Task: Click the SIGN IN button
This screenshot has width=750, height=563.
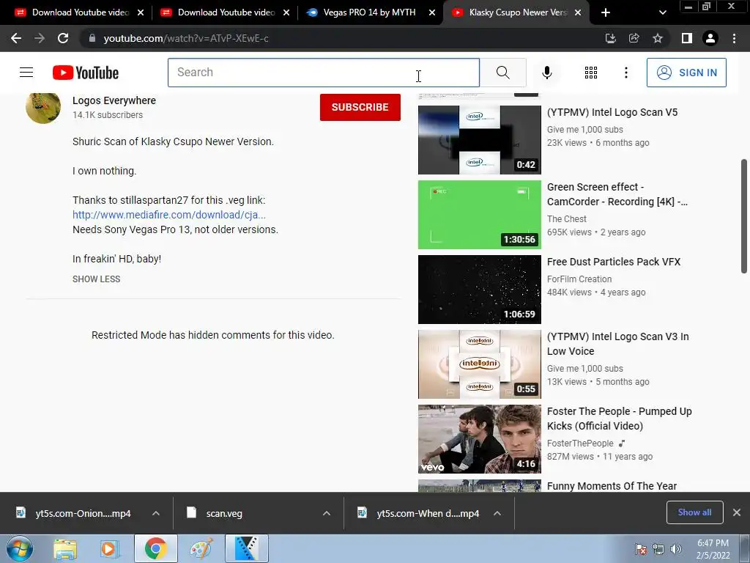Action: 686,73
